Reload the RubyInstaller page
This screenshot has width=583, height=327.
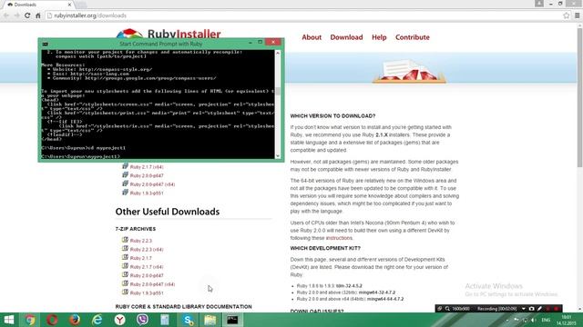(27, 15)
